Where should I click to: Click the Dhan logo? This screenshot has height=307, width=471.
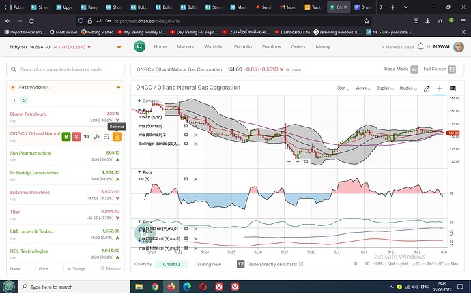[140, 46]
